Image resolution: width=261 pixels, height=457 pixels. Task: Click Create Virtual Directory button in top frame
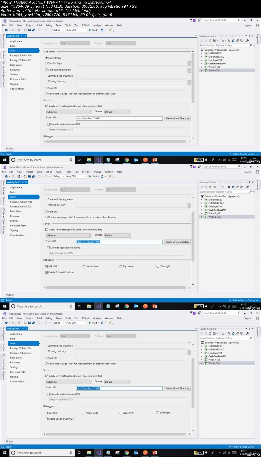pyautogui.click(x=177, y=118)
